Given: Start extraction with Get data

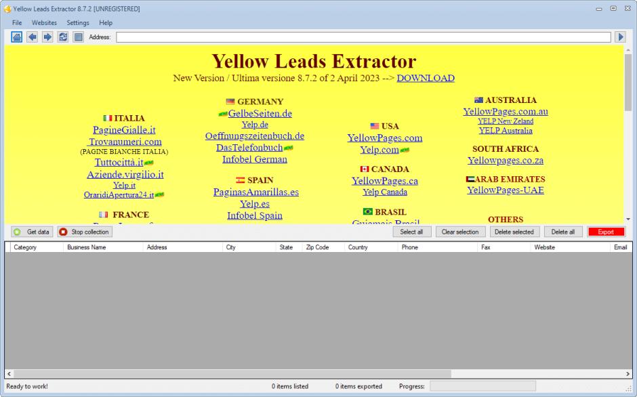Looking at the screenshot, I should pyautogui.click(x=31, y=232).
